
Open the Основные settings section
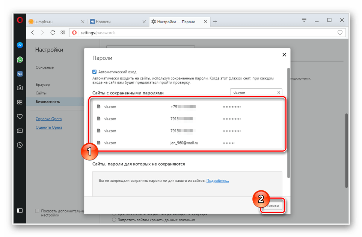point(45,67)
